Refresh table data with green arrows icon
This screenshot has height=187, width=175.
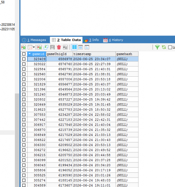pos(164,47)
